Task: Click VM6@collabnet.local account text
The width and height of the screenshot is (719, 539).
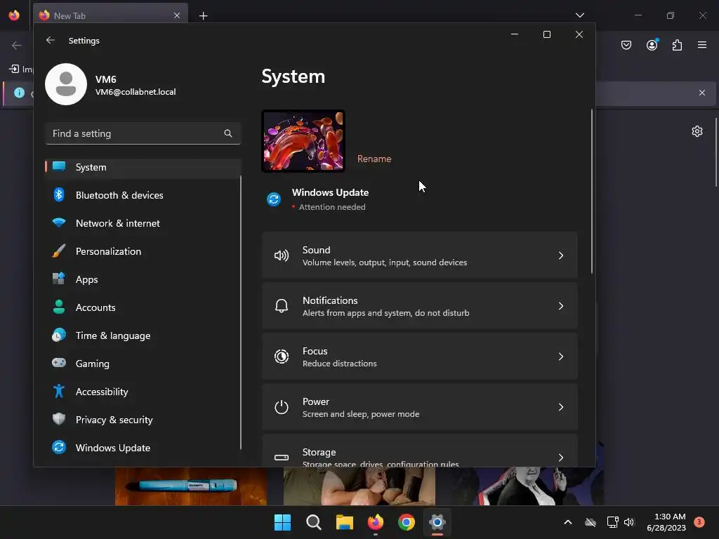Action: tap(136, 92)
